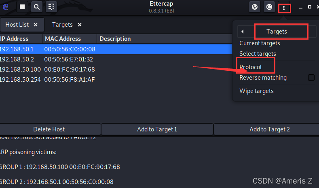This screenshot has width=319, height=188.
Task: Open Current targets menu entry
Action: [x=260, y=43]
